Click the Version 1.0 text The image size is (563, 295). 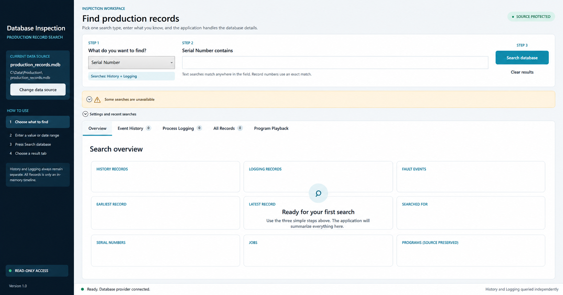(x=18, y=286)
